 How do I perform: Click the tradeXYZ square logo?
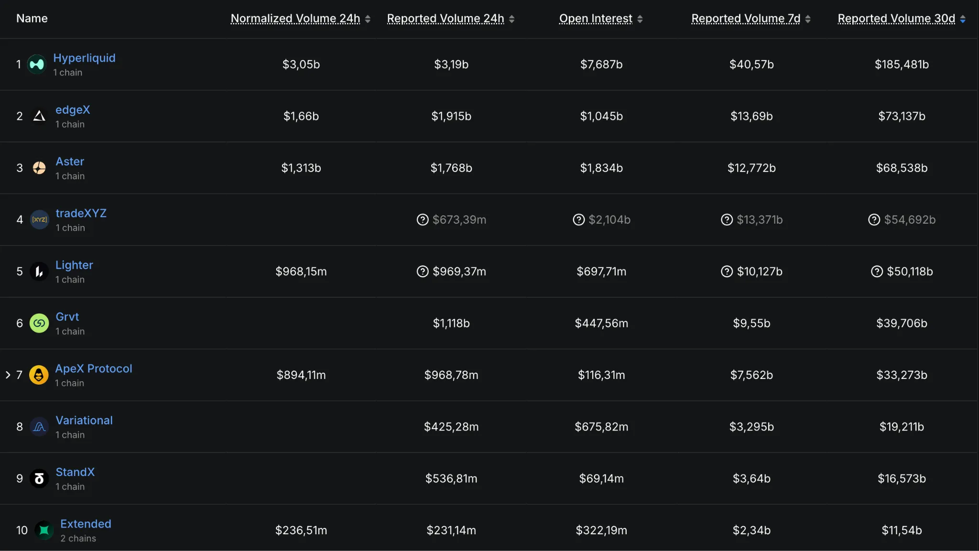click(39, 219)
